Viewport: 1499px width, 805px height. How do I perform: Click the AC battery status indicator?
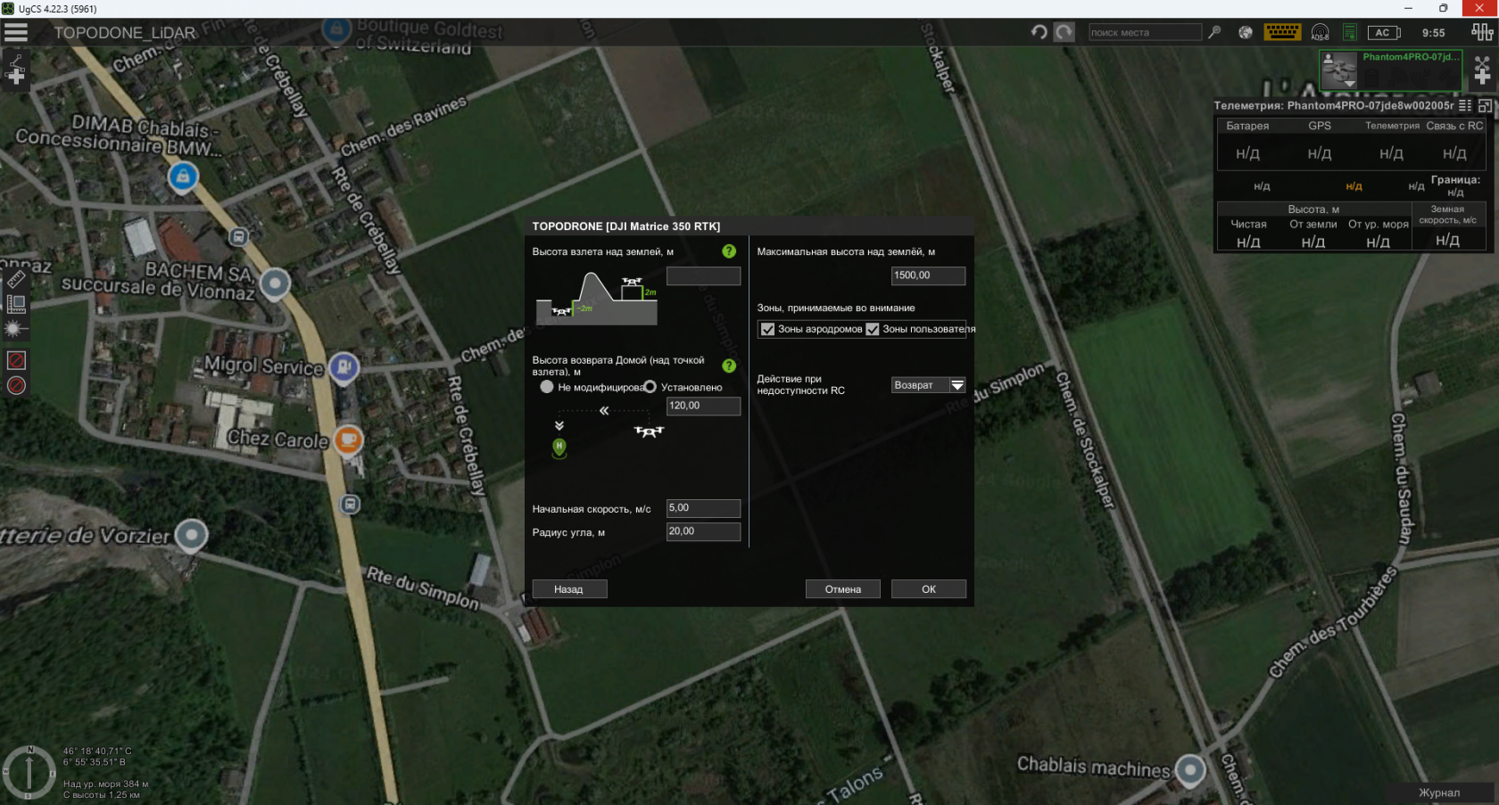point(1384,33)
